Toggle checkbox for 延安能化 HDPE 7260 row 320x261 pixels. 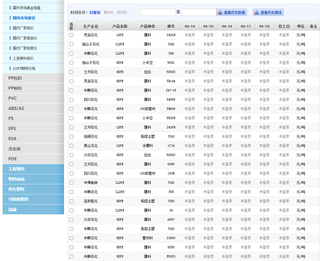[x=71, y=201]
